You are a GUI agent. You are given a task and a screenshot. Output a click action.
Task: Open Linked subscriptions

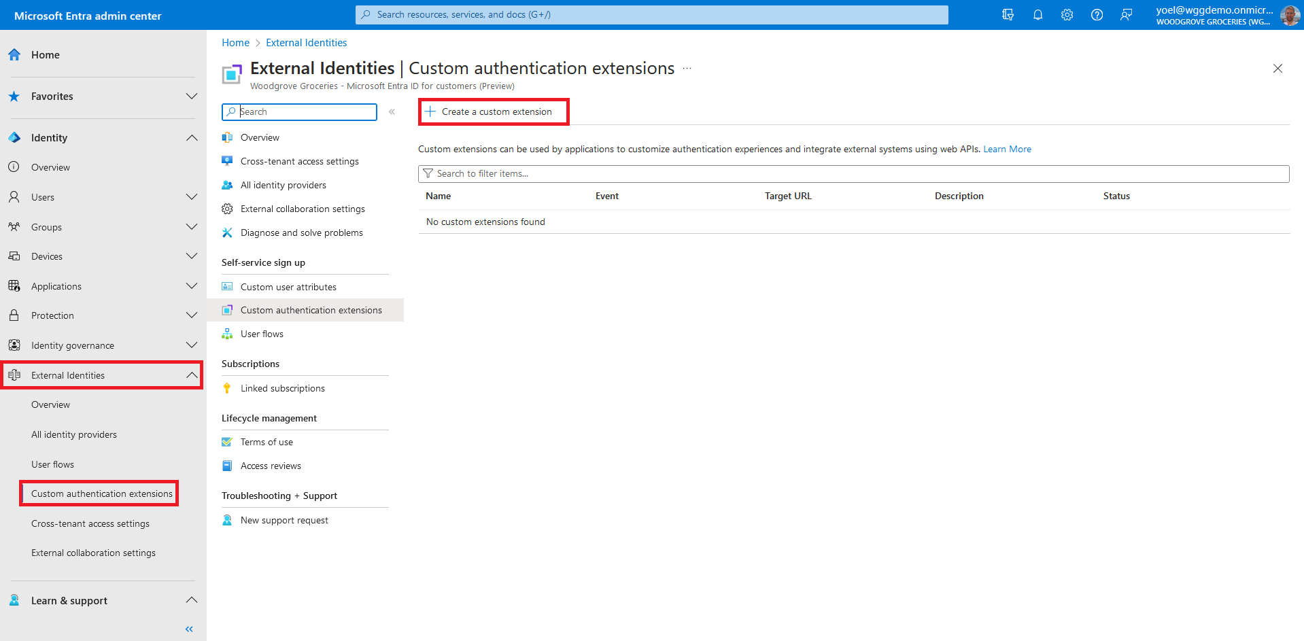pyautogui.click(x=282, y=388)
